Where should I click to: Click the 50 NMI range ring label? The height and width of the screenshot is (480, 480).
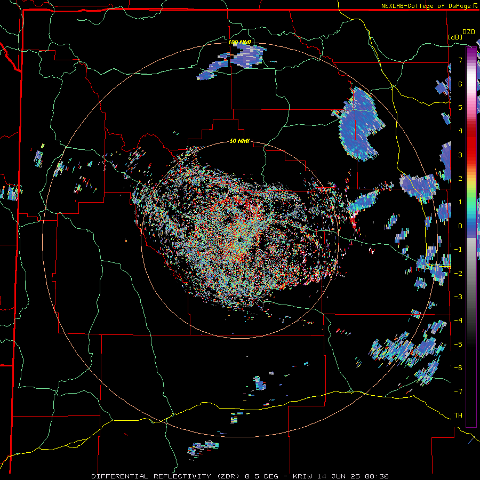point(239,141)
